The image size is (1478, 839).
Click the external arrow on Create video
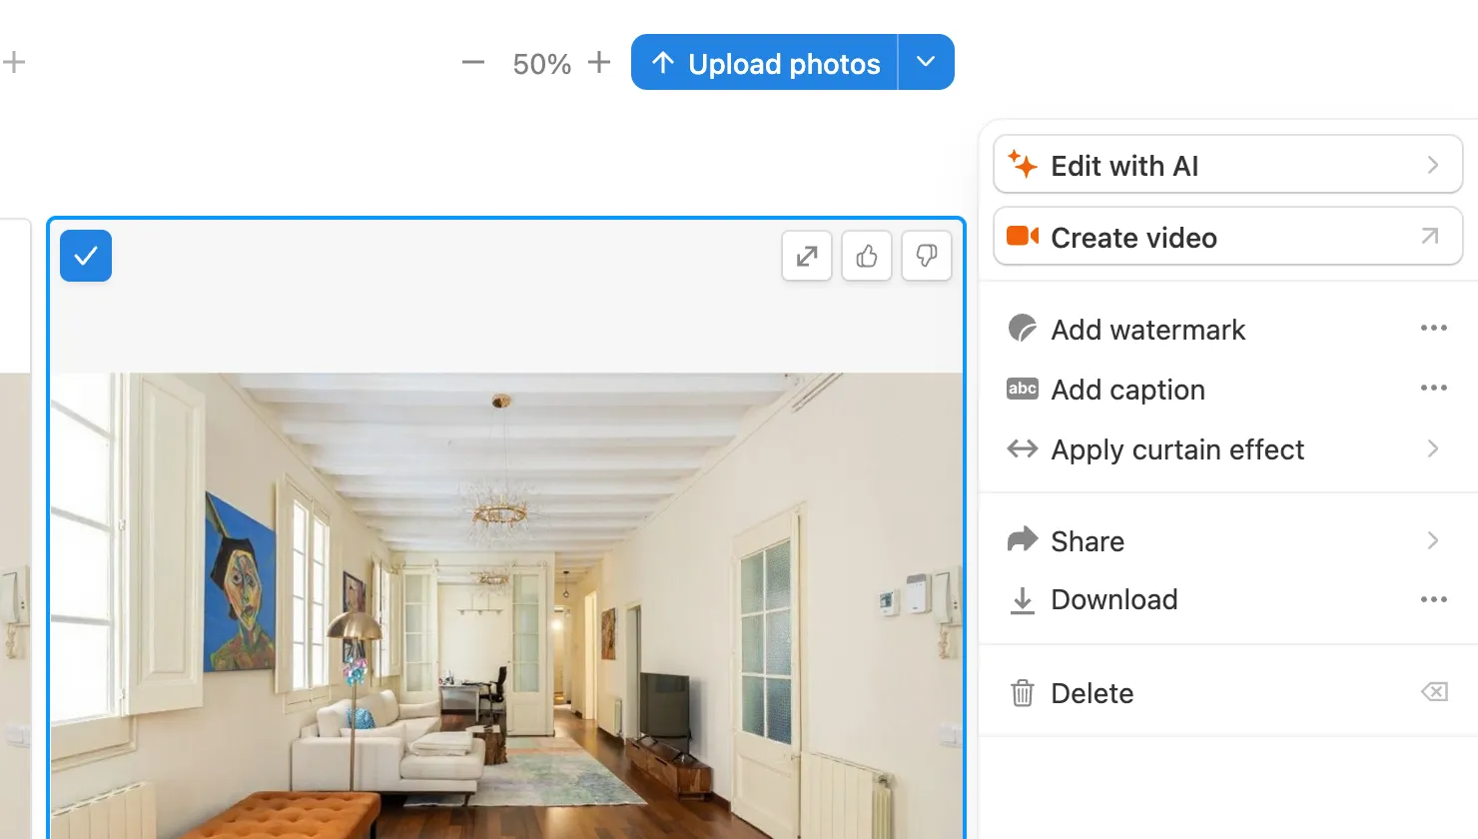click(x=1430, y=236)
